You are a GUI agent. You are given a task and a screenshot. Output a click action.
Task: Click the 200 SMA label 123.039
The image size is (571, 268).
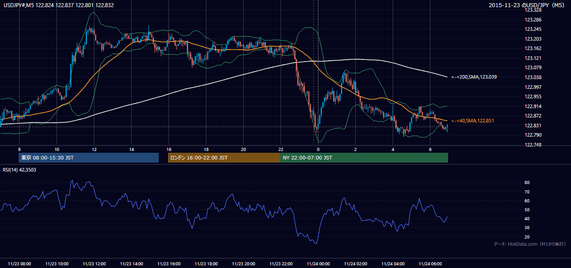click(x=474, y=77)
